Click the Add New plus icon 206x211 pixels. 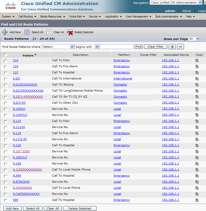tap(5, 32)
